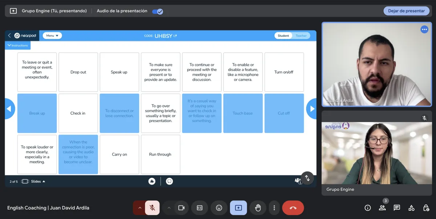Select 'To continue or proceed' definition card
The height and width of the screenshot is (219, 436).
(202, 72)
